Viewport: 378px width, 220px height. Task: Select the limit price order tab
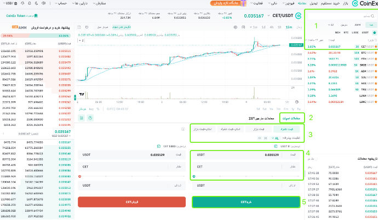(x=287, y=129)
